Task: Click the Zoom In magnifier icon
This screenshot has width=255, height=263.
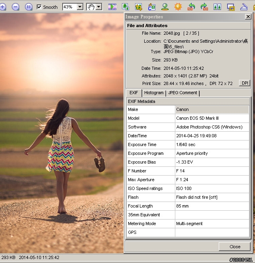Action: [x=2, y=7]
